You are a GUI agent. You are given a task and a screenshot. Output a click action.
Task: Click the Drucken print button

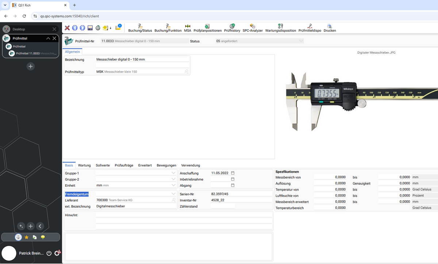click(x=330, y=28)
